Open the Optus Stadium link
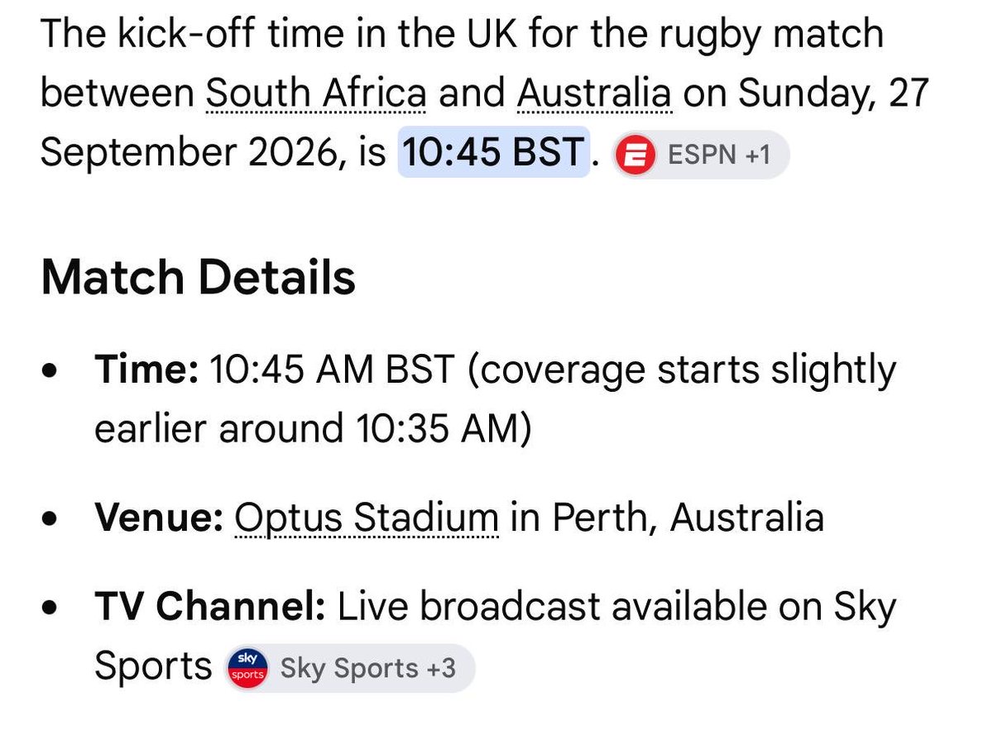The height and width of the screenshot is (735, 993). coord(367,518)
